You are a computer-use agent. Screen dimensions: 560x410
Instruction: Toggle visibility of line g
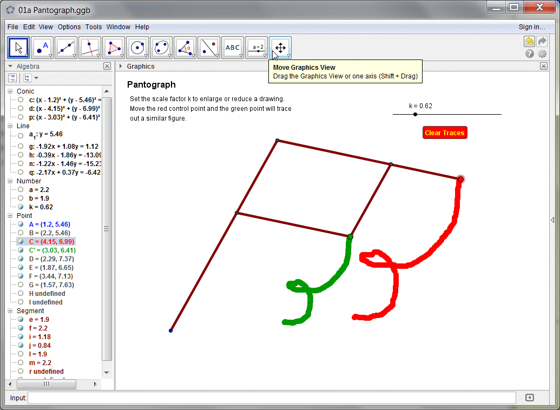tap(21, 147)
